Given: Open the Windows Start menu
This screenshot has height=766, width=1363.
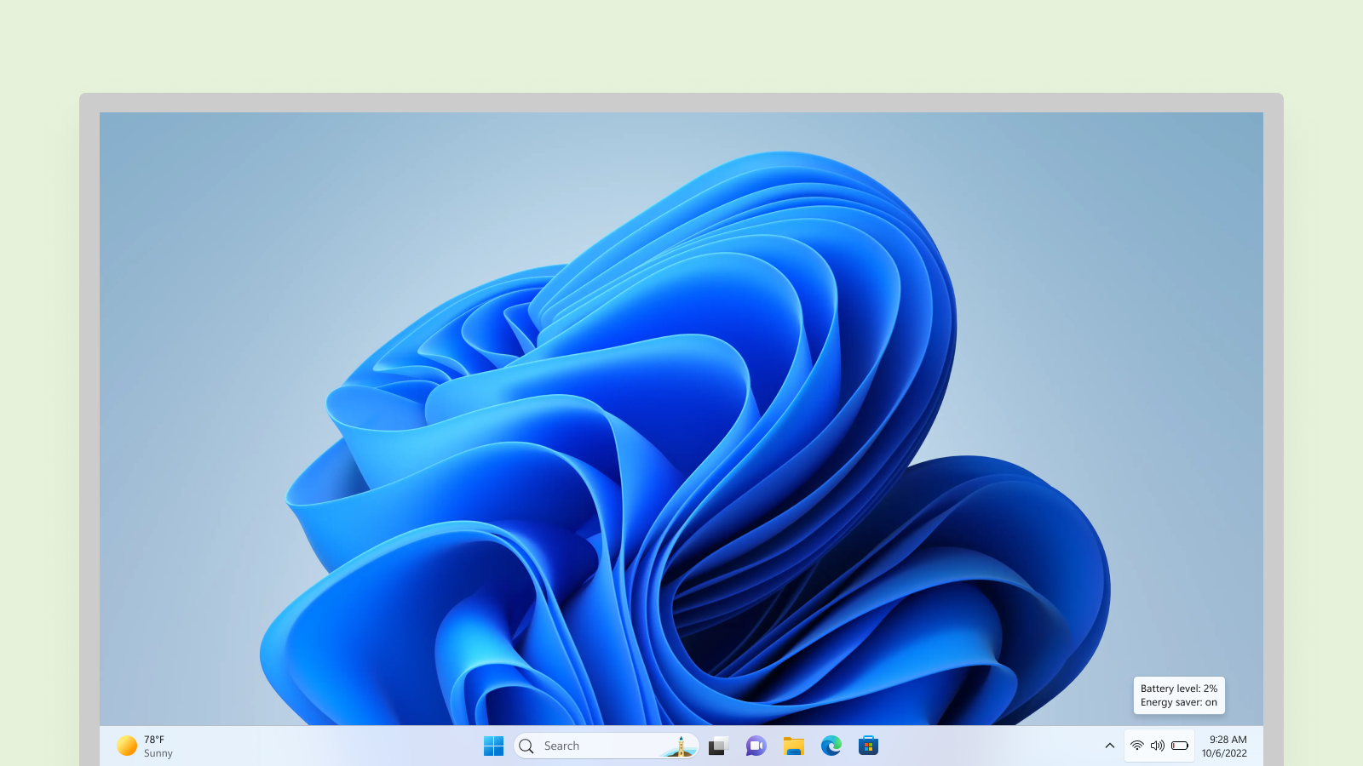Looking at the screenshot, I should coord(493,746).
